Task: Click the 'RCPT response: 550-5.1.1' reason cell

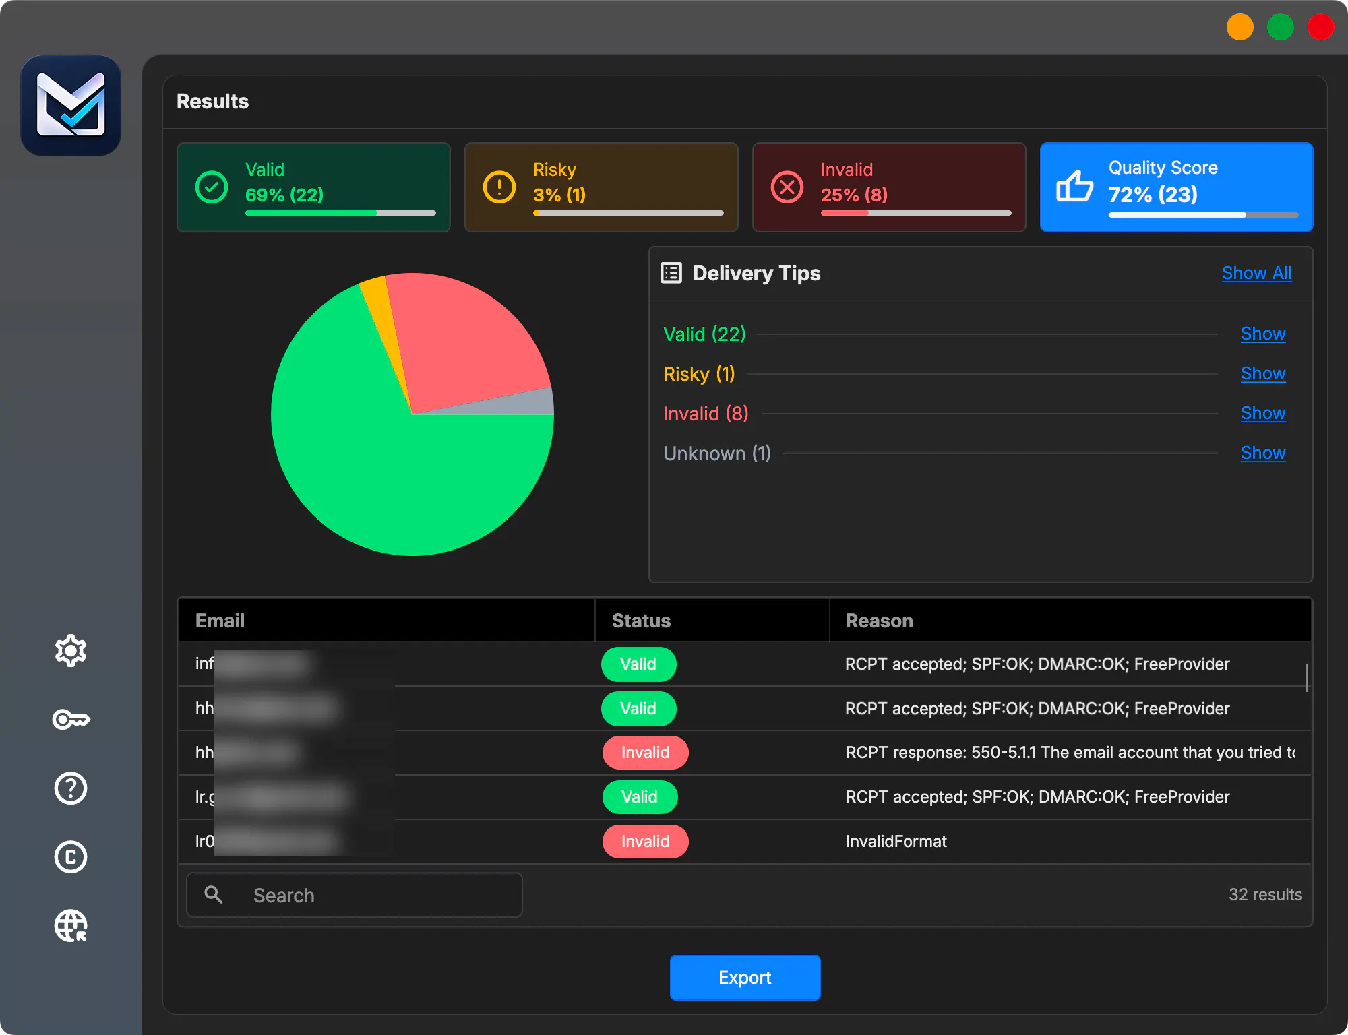Action: [1070, 753]
